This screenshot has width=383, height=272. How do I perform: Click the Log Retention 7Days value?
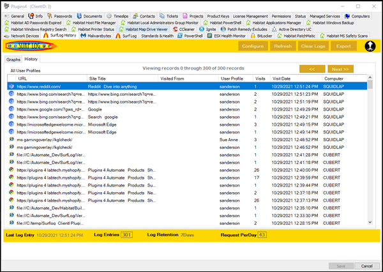(x=187, y=235)
